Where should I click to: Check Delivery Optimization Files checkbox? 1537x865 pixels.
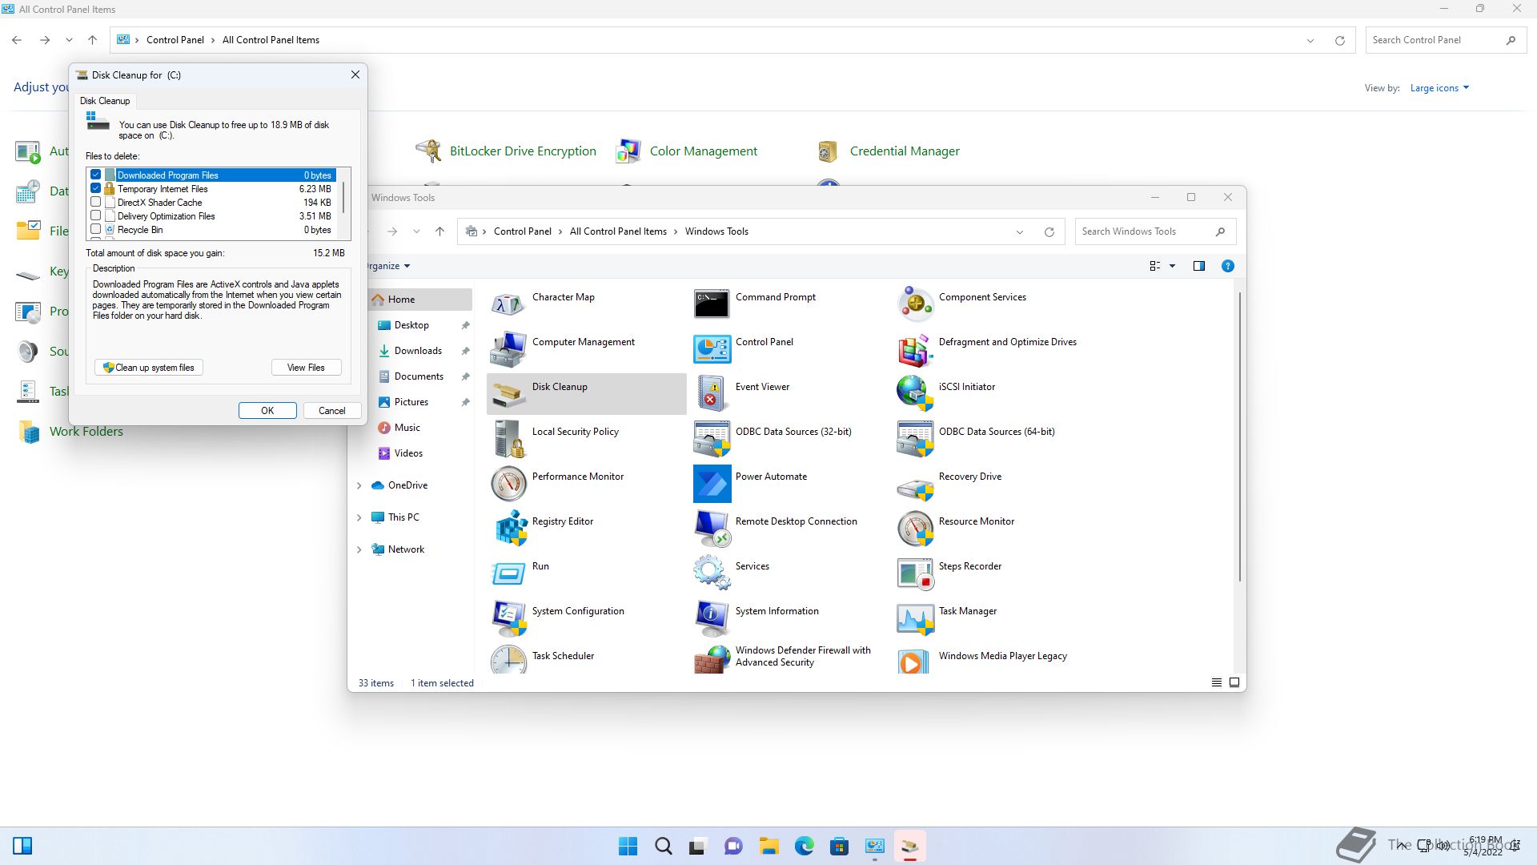pos(96,215)
